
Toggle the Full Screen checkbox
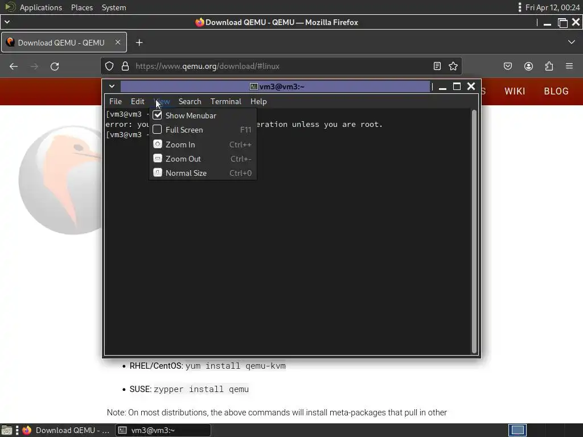click(157, 129)
